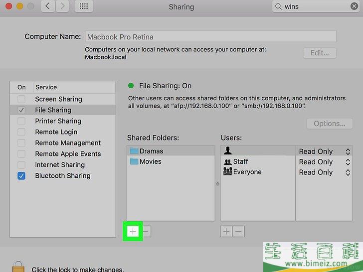Click the magnifier icon in search field
Viewport: 363px width, 272px height.
click(278, 6)
